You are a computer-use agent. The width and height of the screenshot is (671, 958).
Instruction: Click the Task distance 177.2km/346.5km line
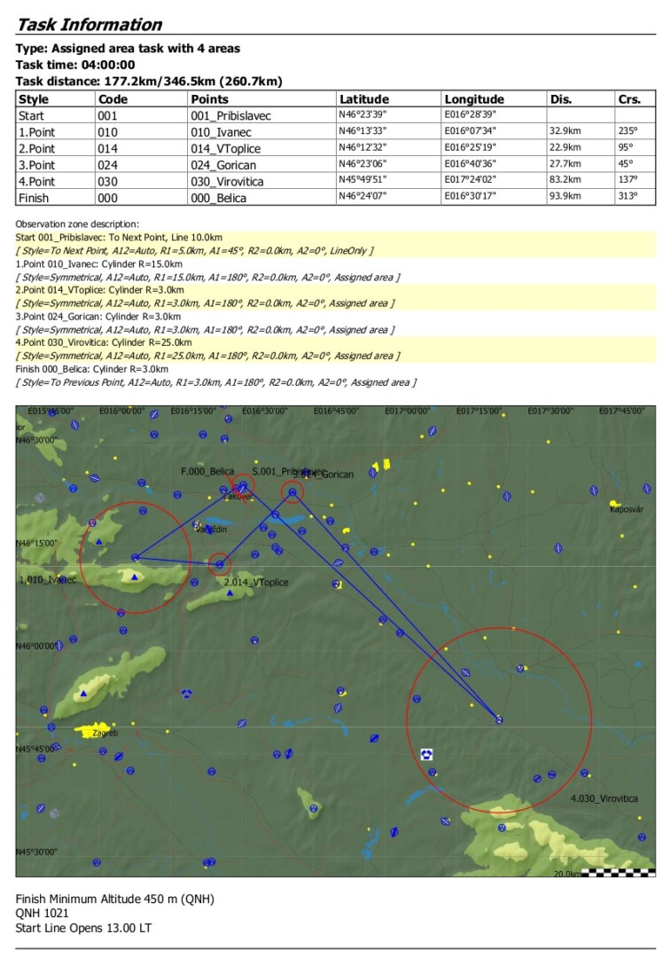pos(149,82)
